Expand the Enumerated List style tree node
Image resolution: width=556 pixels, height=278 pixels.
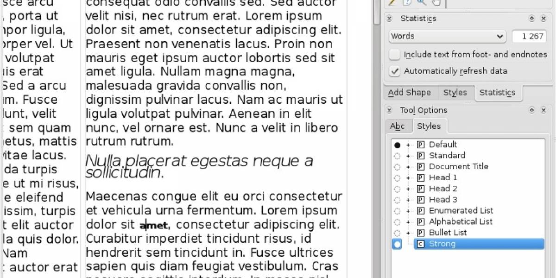(x=408, y=211)
